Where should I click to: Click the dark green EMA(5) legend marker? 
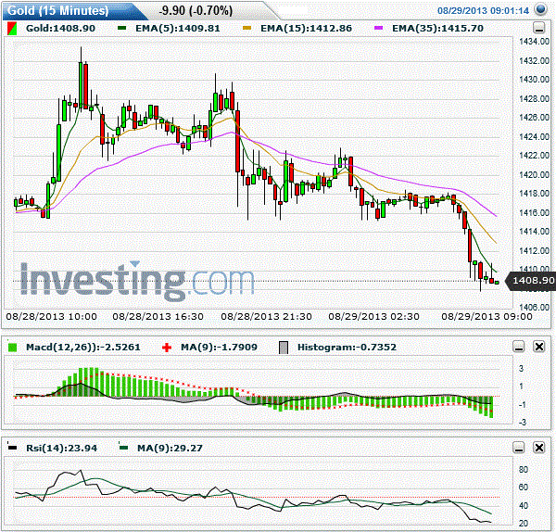[x=122, y=28]
